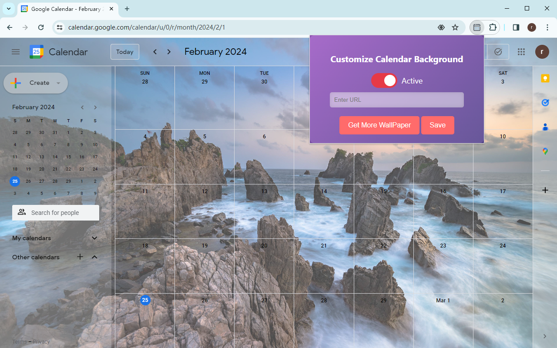Open the Chrome three-dot menu

click(547, 27)
